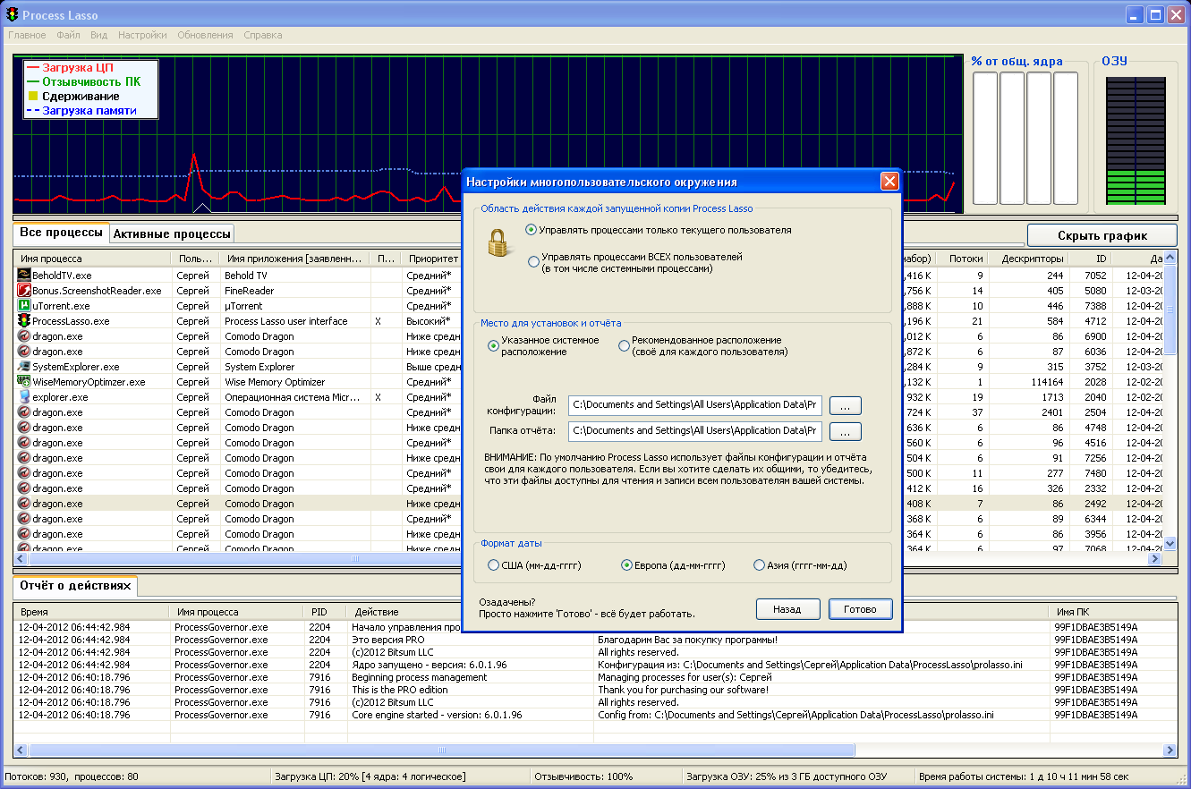Viewport: 1191px width, 789px height.
Task: Switch to the 'Активные процессы' tab
Action: (172, 233)
